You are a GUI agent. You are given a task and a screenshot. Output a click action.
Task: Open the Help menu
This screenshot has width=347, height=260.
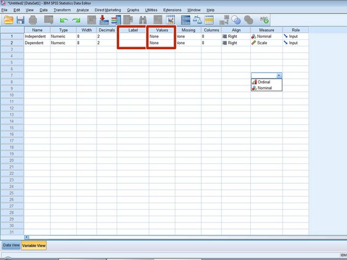click(210, 10)
